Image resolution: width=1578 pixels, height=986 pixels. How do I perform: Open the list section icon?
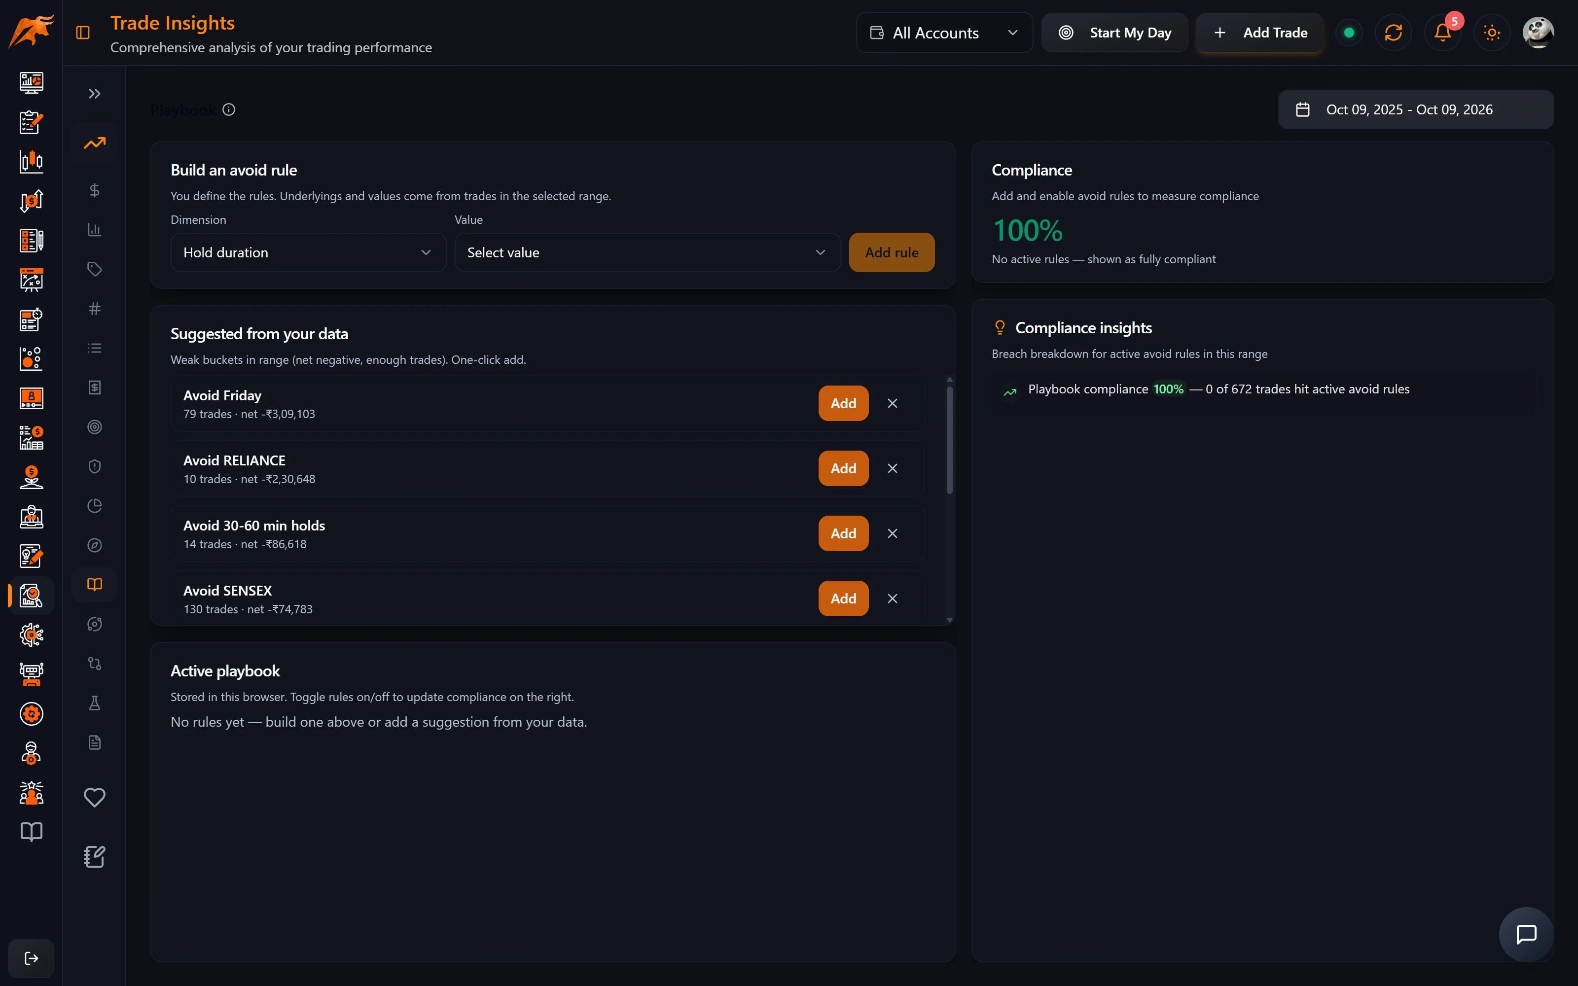coord(95,348)
